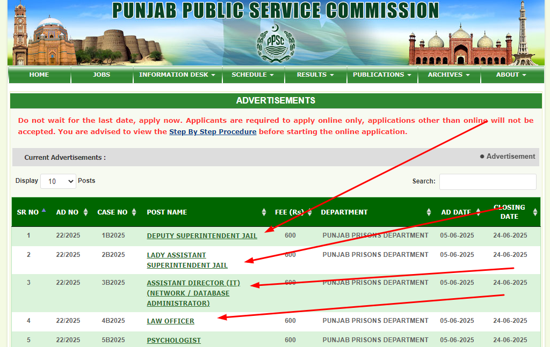Viewport: 550px width, 347px height.
Task: Expand the INFORMATION DESK menu
Action: click(177, 75)
